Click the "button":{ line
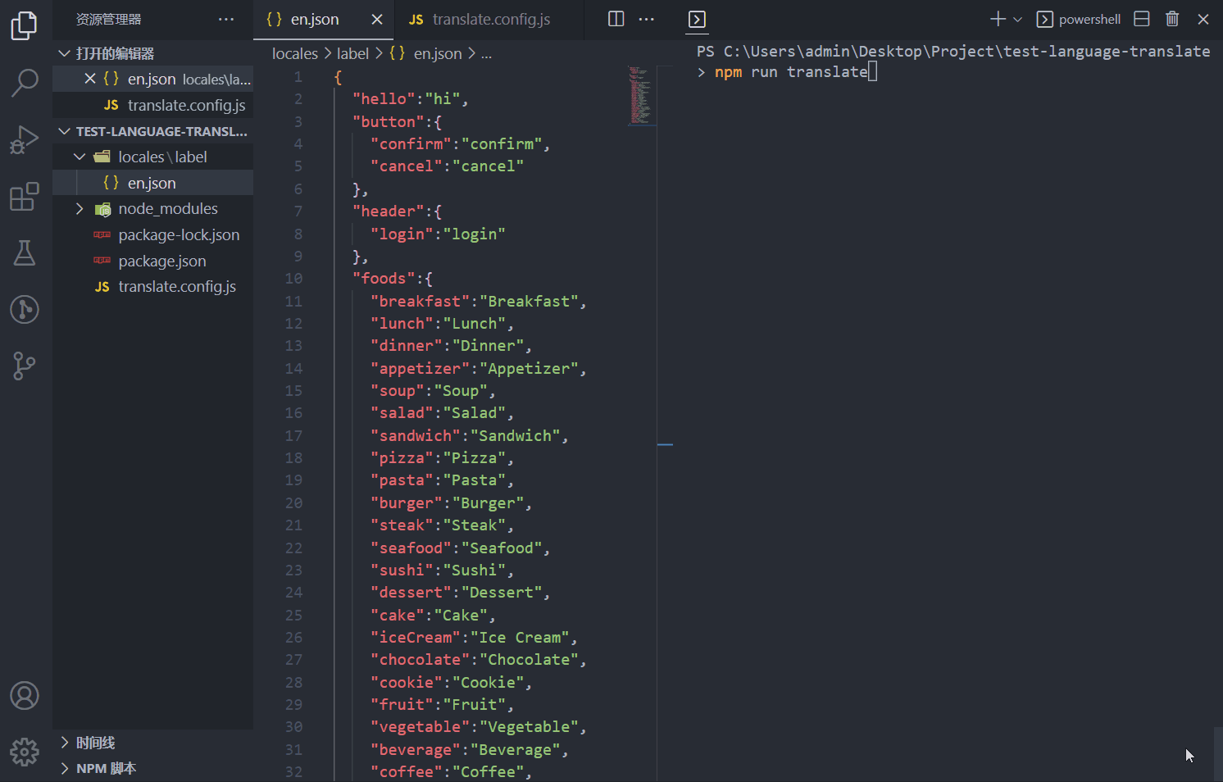The height and width of the screenshot is (782, 1223). (397, 121)
